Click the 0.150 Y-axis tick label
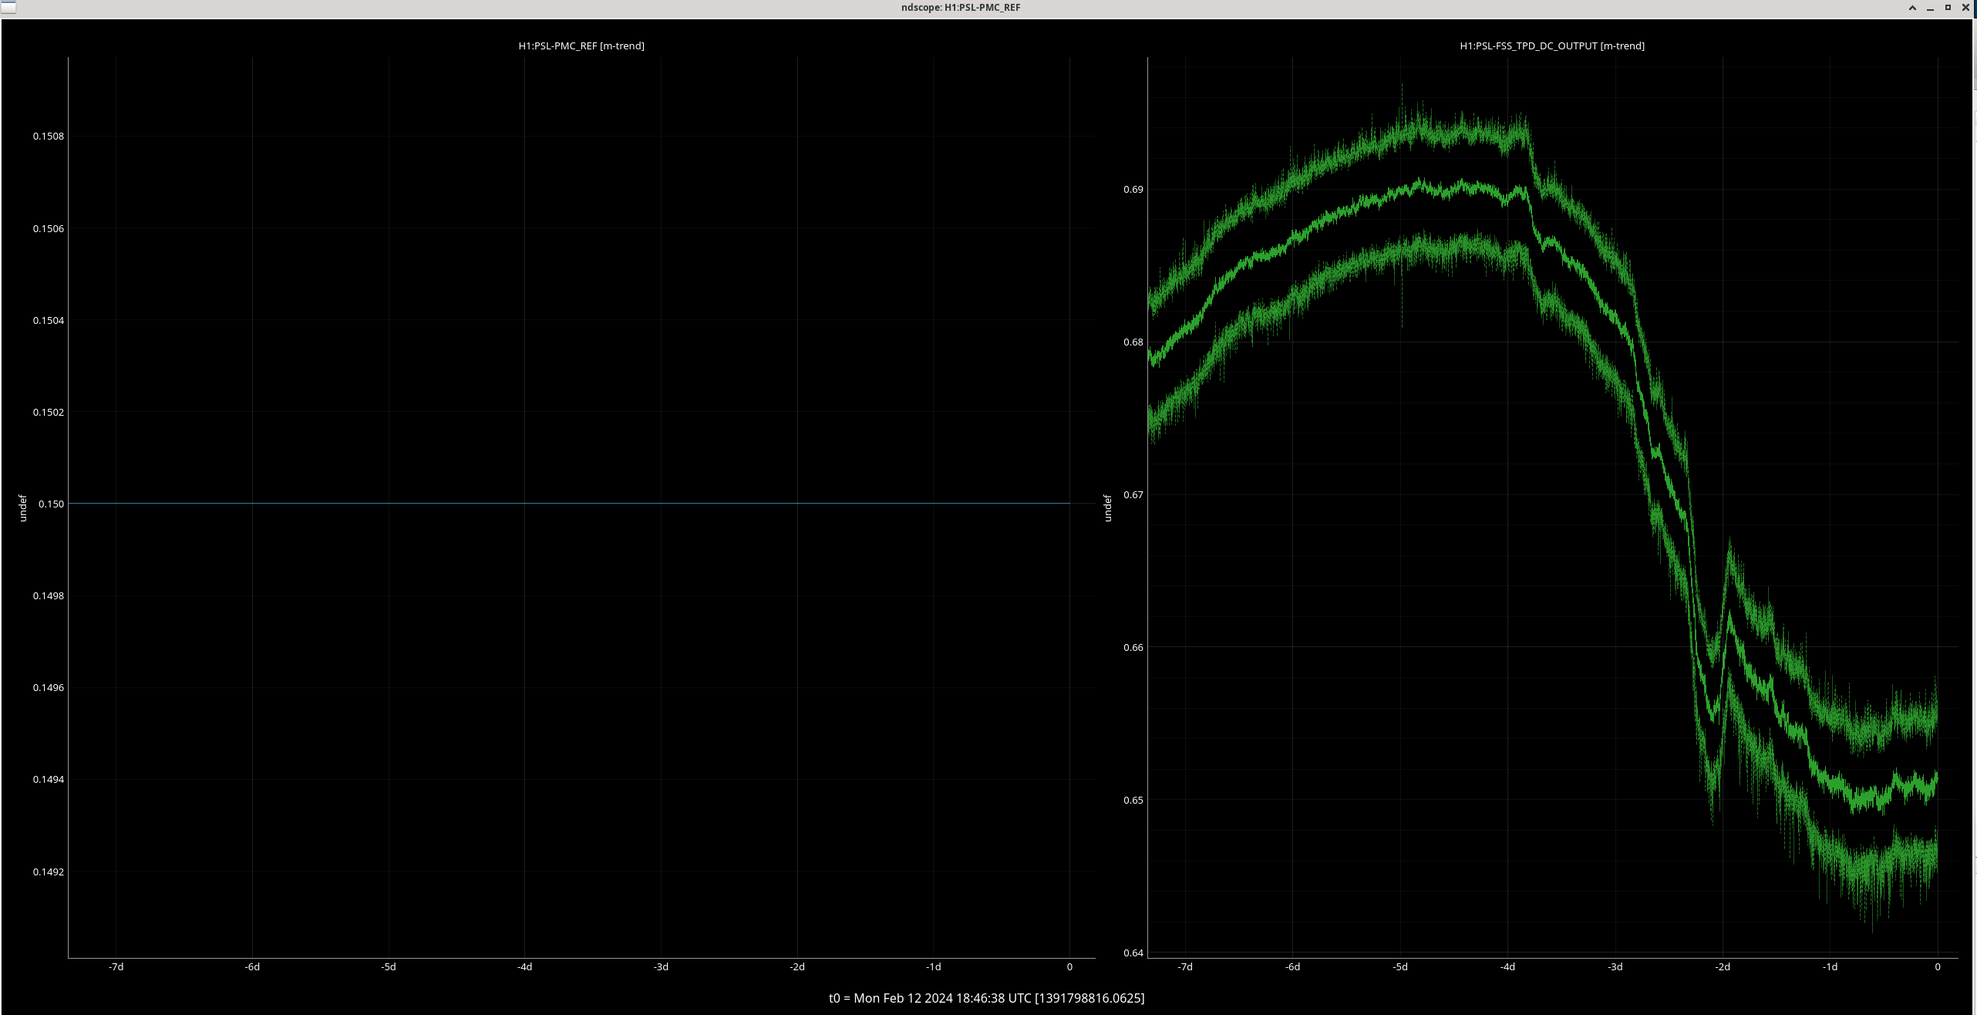Viewport: 1977px width, 1015px height. click(52, 504)
